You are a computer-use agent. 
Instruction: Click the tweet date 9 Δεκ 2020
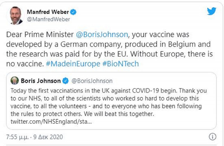tap(49, 137)
